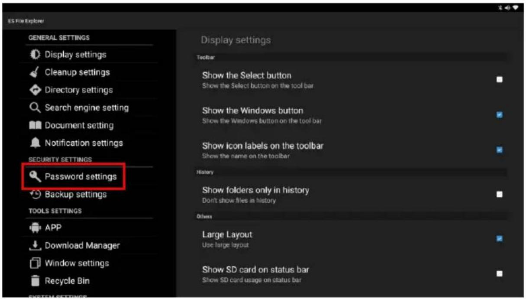526x299 pixels.
Task: Click the Download Manager arrow icon
Action: (35, 245)
